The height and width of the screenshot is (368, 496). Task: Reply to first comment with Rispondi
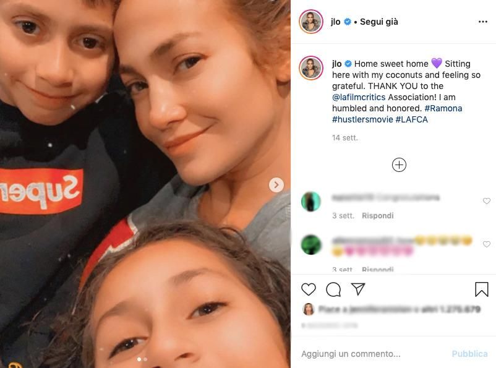378,216
